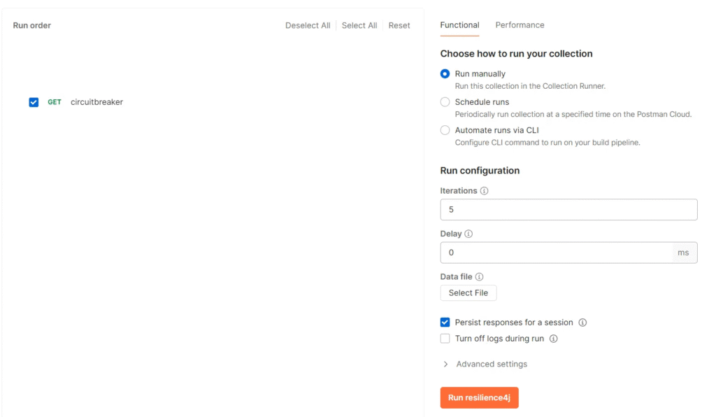Expand the Advanced settings section
This screenshot has height=417, width=716.
(485, 365)
